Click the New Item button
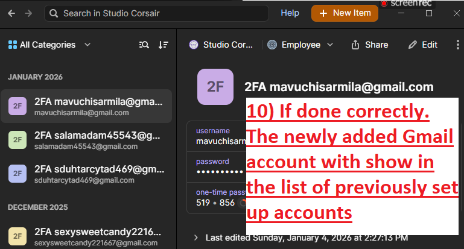The width and height of the screenshot is (464, 249). coord(345,13)
